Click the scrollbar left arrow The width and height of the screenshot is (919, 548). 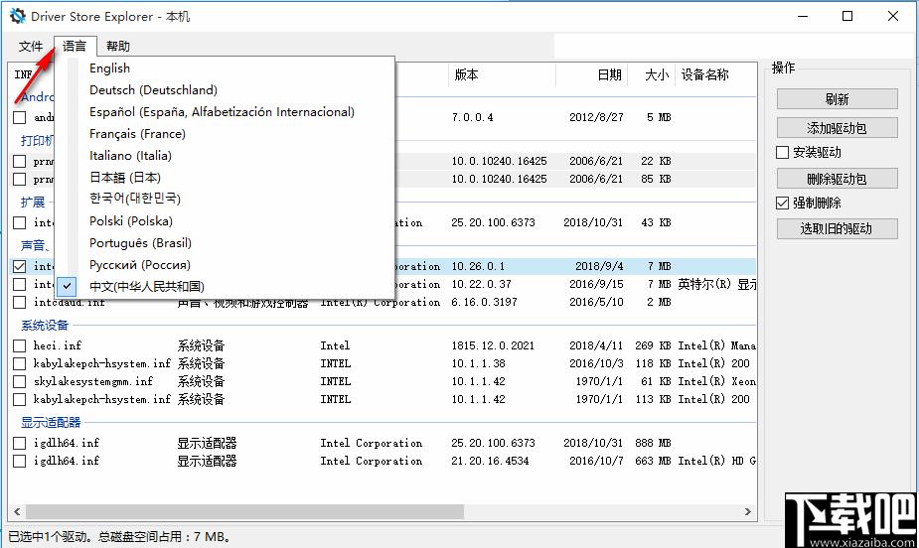coord(17,511)
